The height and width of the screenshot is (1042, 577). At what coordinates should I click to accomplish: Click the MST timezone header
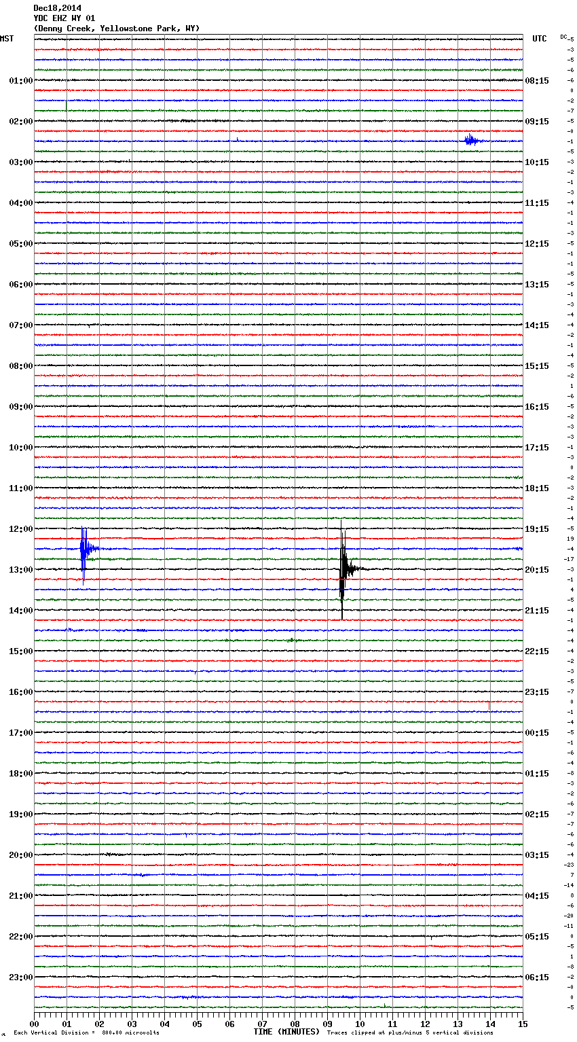click(x=7, y=39)
